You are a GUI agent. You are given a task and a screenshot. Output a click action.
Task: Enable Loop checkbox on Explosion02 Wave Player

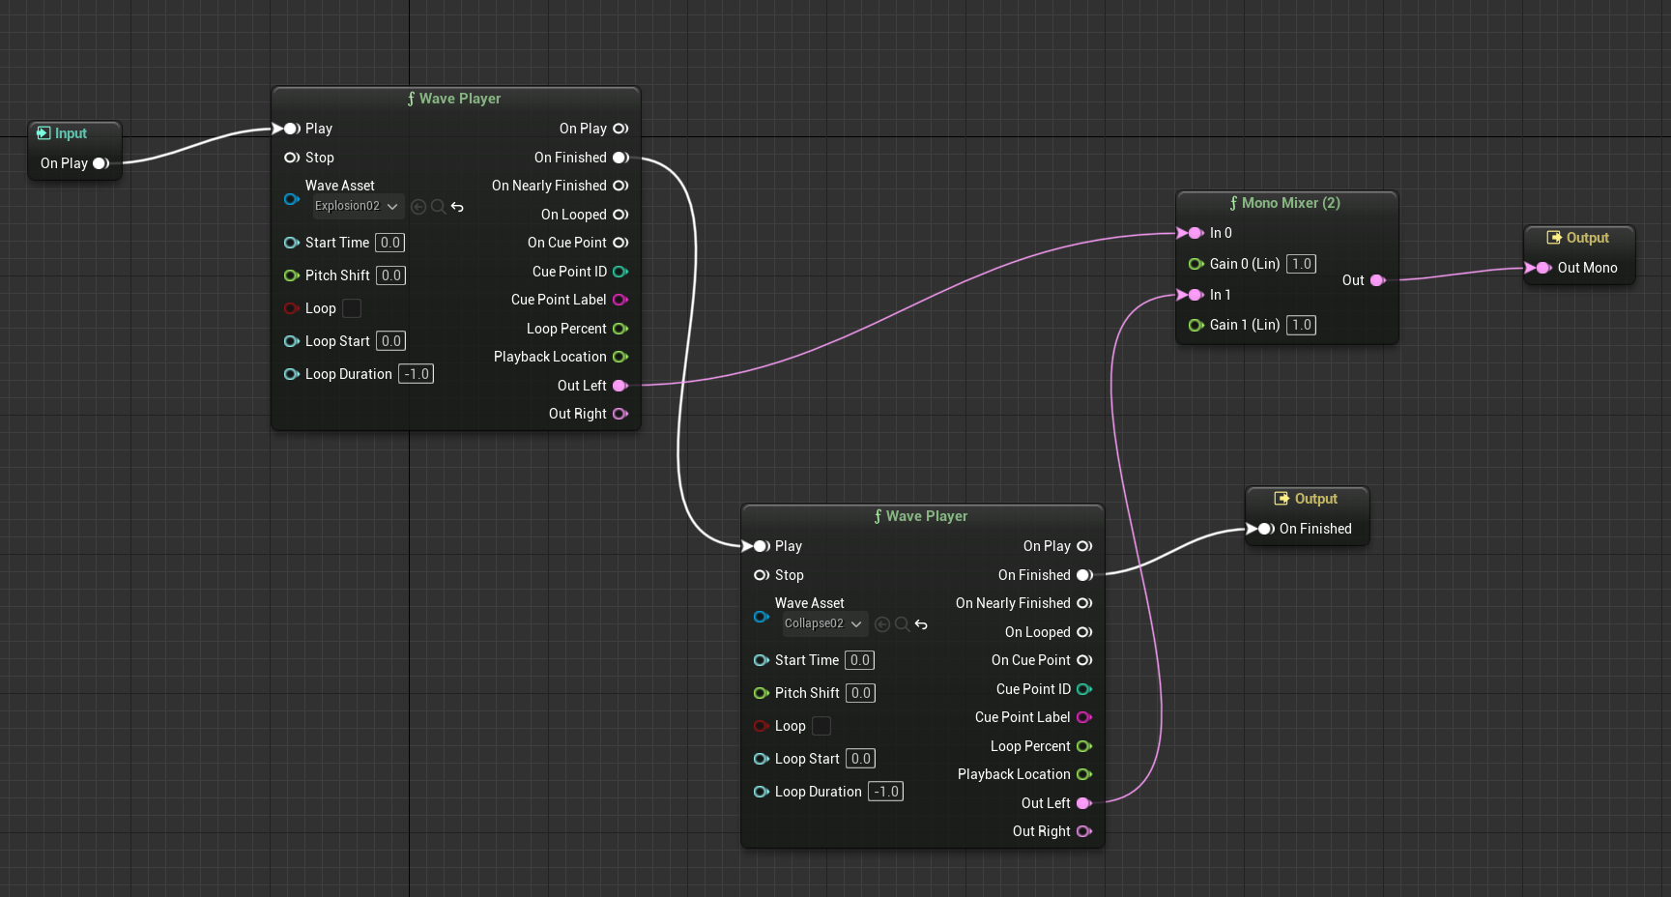[352, 308]
